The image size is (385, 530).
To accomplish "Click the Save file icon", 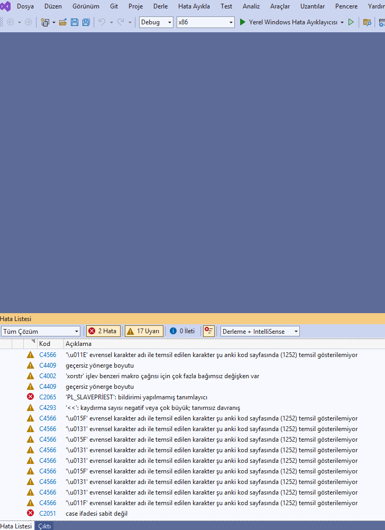I will click(x=75, y=22).
